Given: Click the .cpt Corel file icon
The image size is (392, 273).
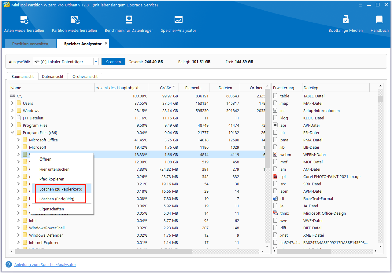Looking at the screenshot, I should tap(275, 177).
